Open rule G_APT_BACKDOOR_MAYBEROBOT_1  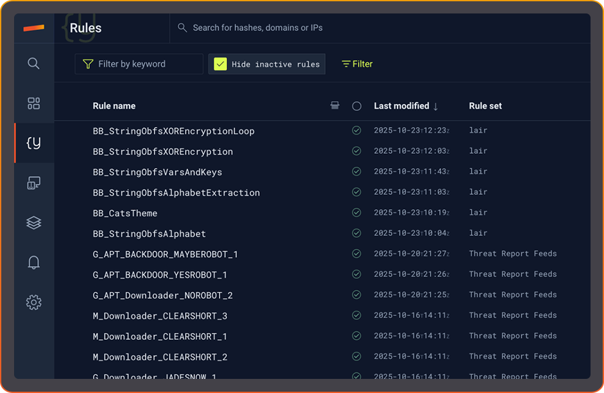pyautogui.click(x=165, y=255)
